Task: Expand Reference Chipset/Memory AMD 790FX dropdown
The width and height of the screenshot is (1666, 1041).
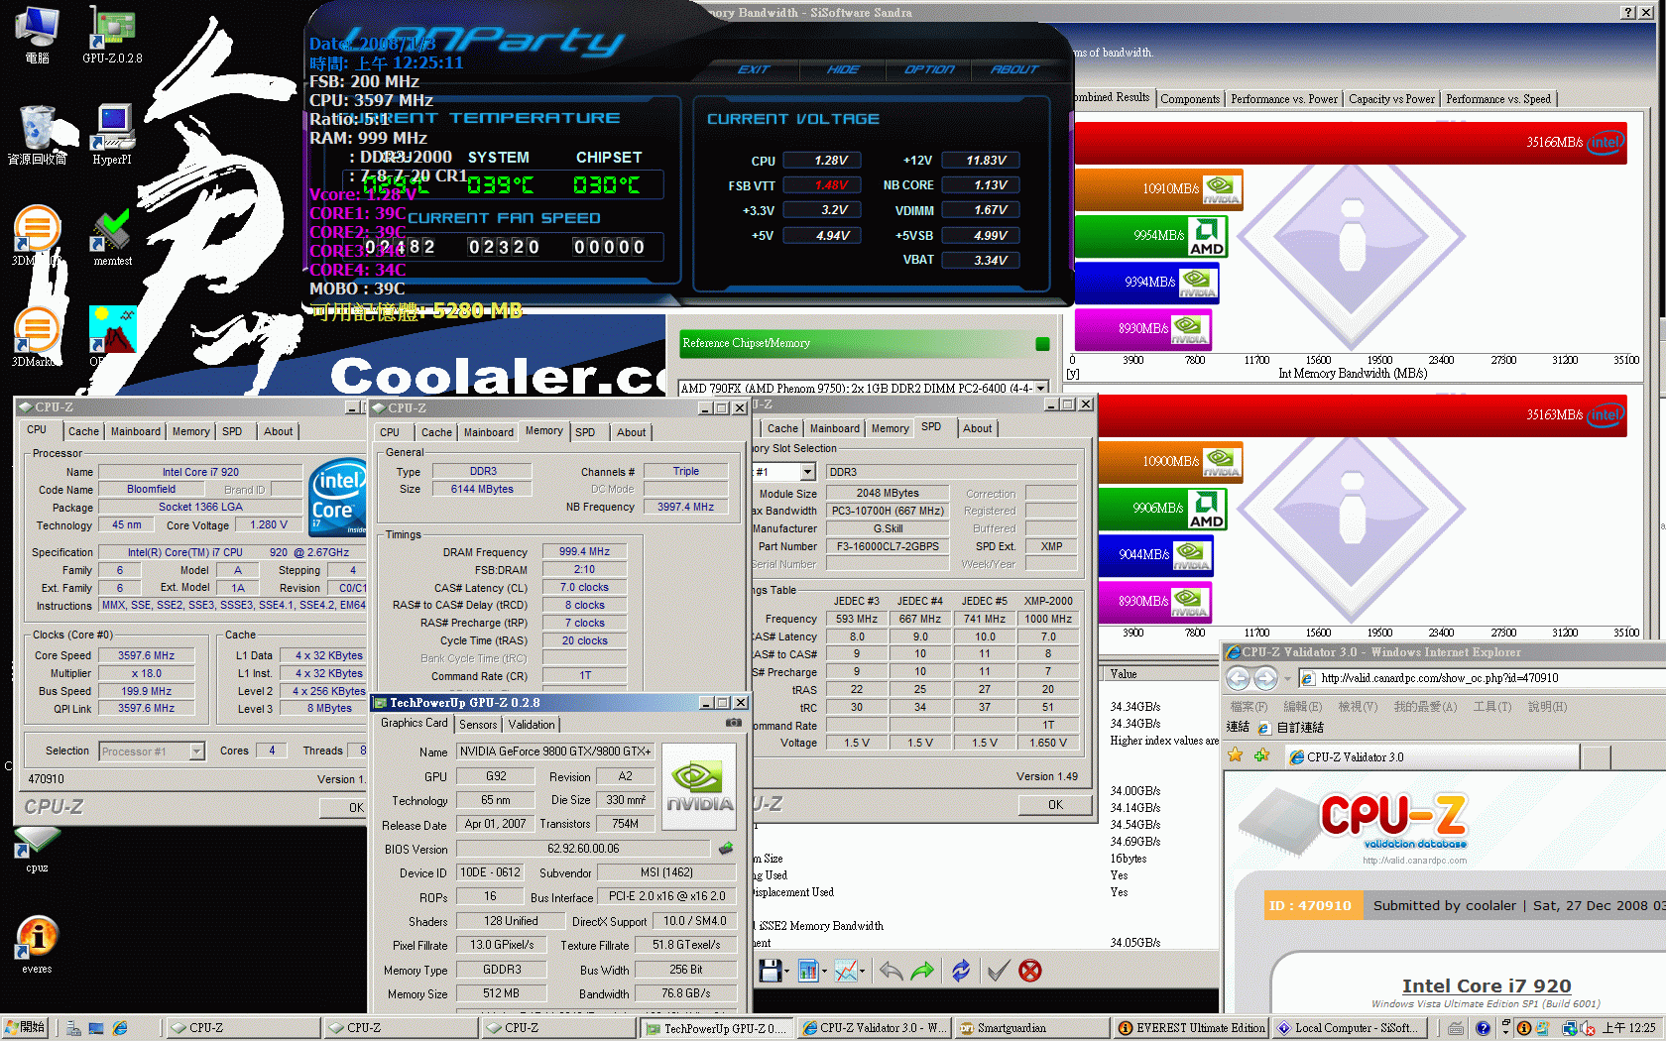Action: tap(1040, 389)
